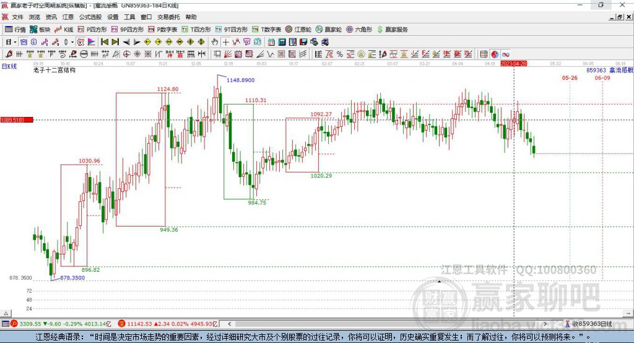The width and height of the screenshot is (634, 343).
Task: Step chart right with black right arrow
Action: (137, 42)
